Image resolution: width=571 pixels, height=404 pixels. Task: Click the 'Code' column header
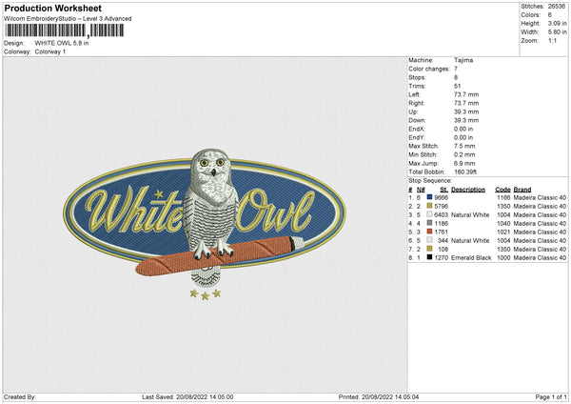(x=502, y=190)
